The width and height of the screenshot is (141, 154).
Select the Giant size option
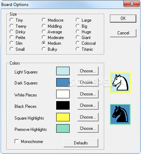[x=77, y=37]
